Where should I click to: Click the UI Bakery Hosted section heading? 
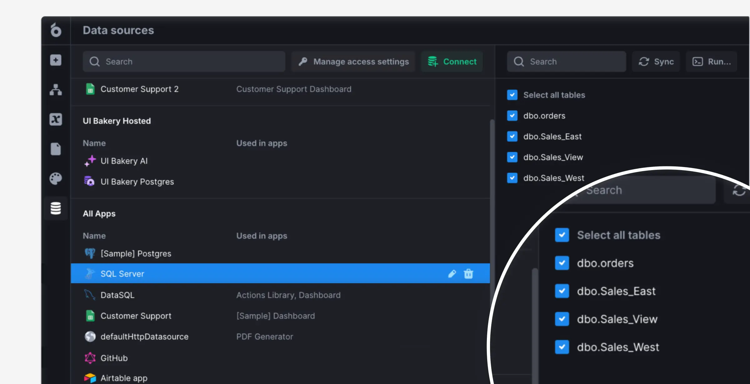tap(117, 121)
